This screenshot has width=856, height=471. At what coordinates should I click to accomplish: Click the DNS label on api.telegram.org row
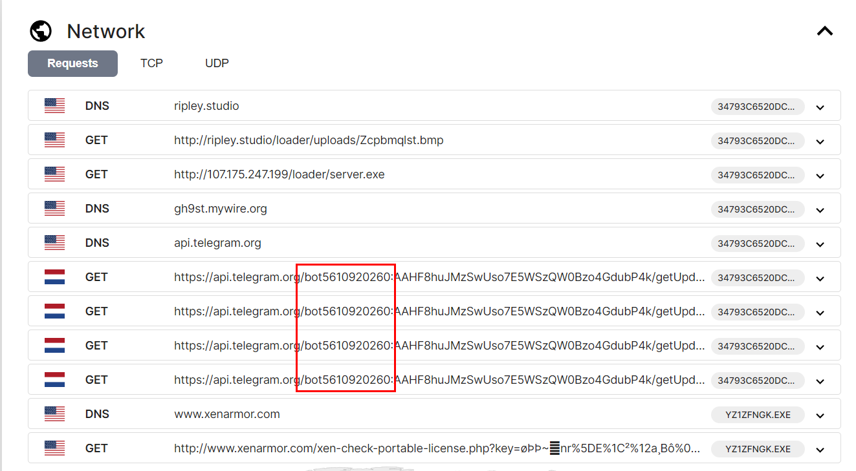97,243
